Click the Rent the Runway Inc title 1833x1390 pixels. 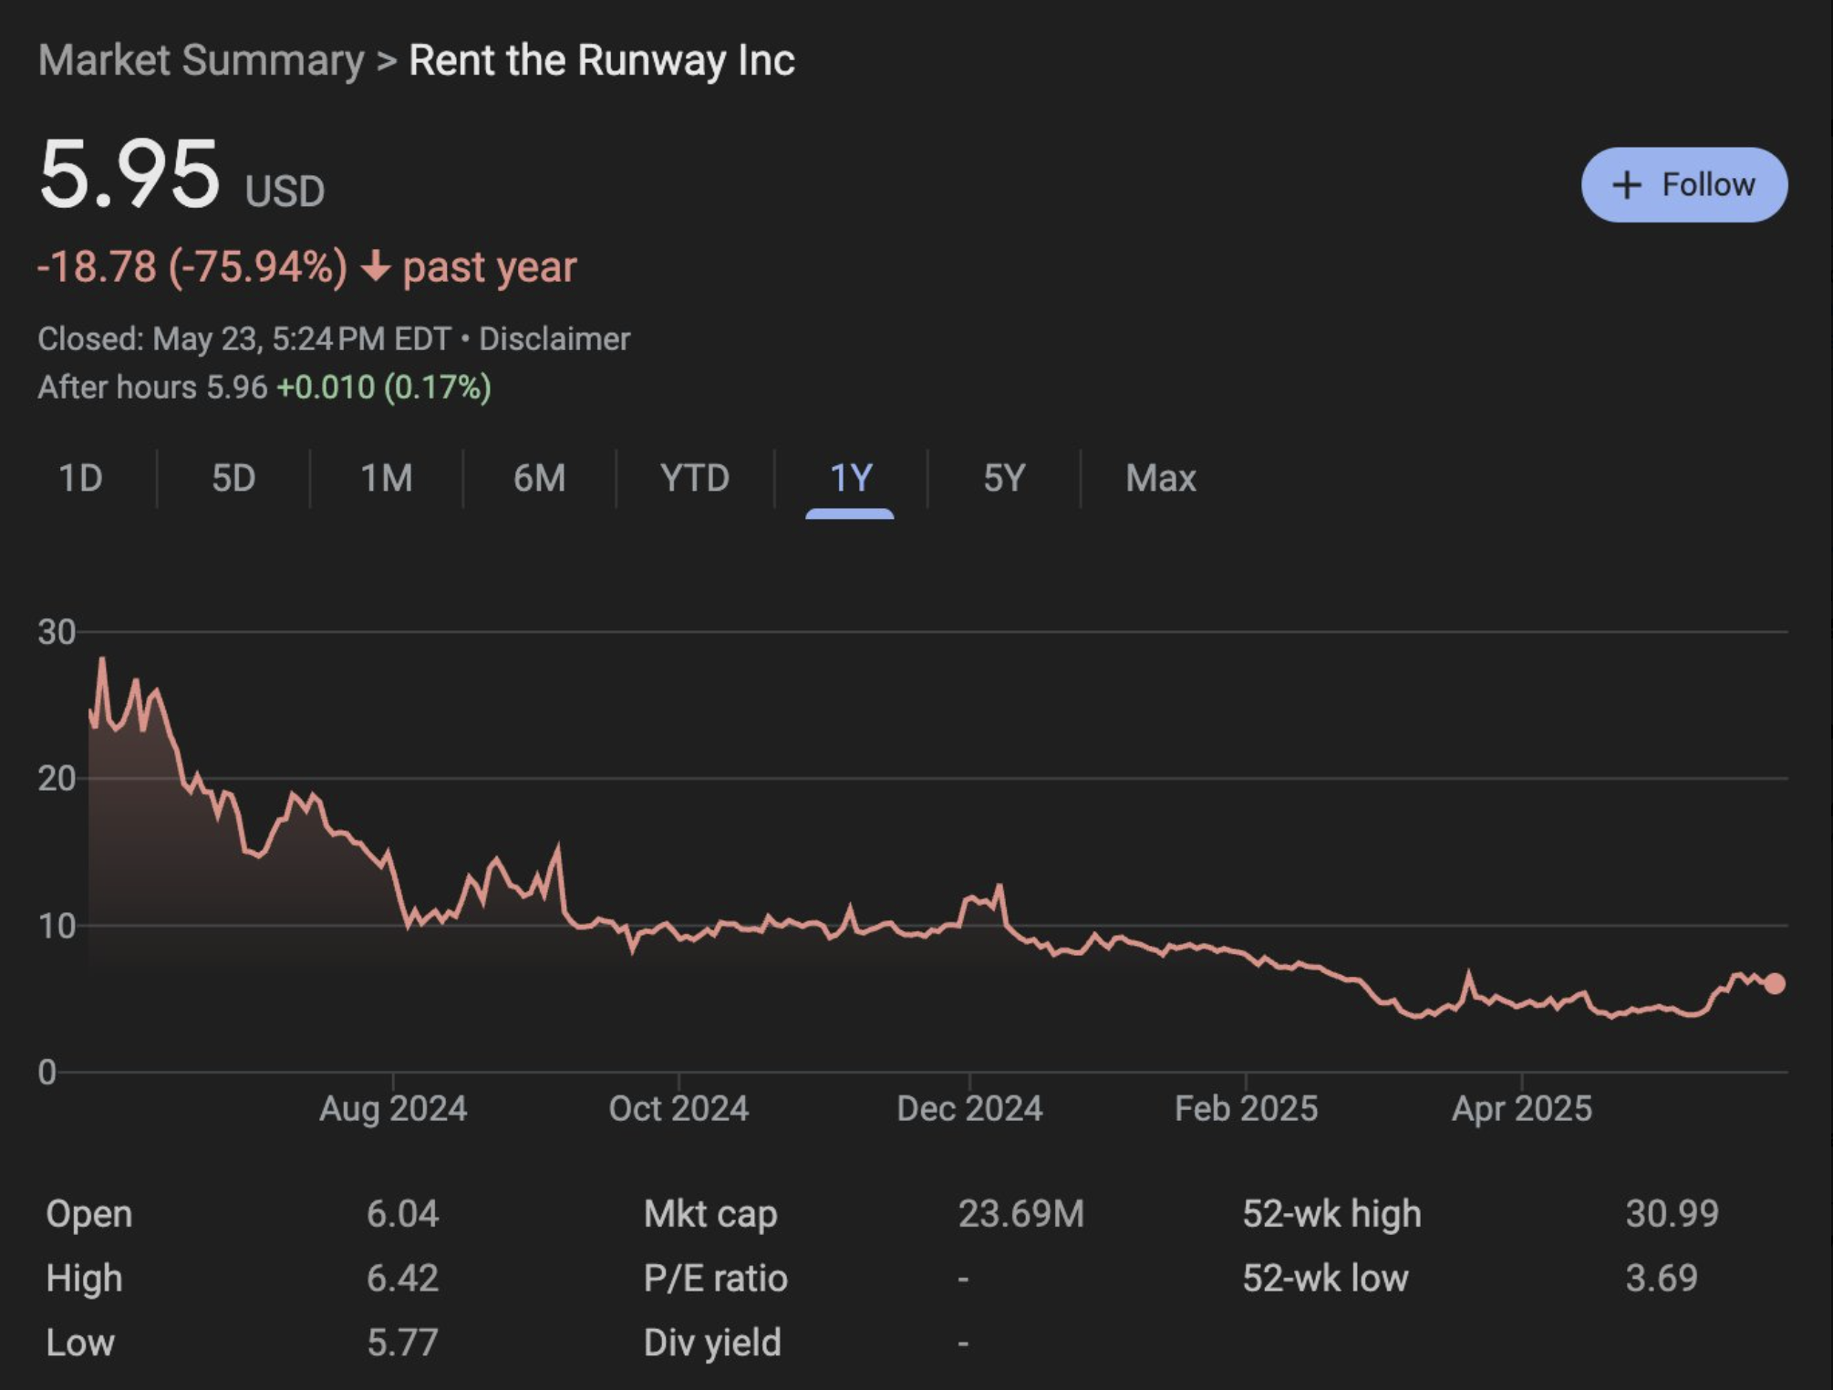(600, 60)
